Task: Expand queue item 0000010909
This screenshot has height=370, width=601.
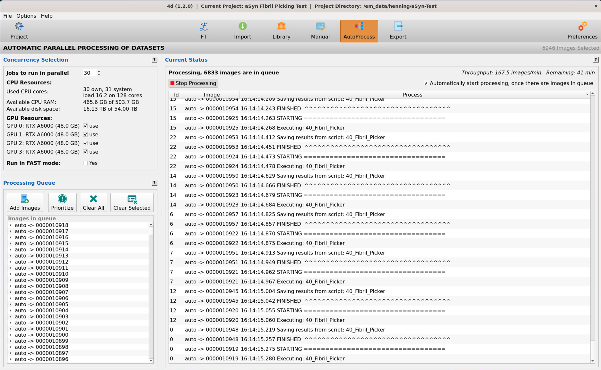Action: (11, 280)
